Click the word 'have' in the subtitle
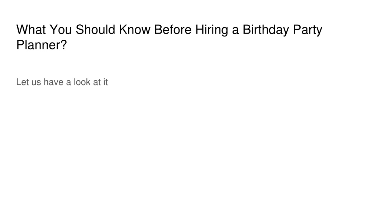 pyautogui.click(x=54, y=82)
